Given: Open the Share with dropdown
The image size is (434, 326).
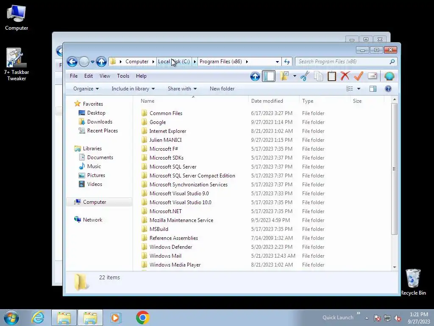Looking at the screenshot, I should [x=182, y=89].
